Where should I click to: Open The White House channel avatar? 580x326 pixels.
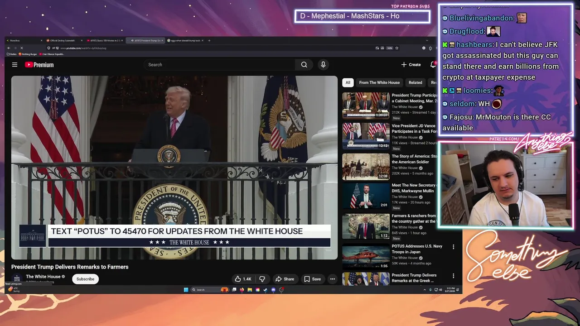click(17, 279)
